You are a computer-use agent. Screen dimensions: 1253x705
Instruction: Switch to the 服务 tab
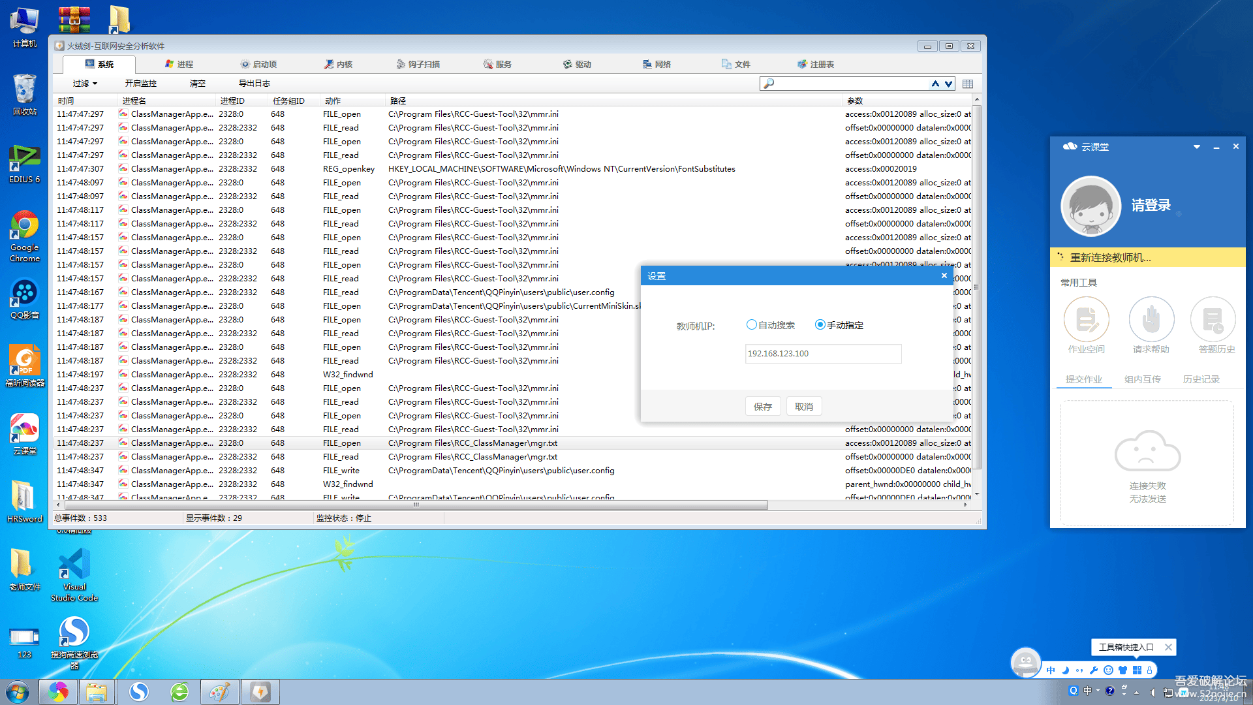(497, 64)
